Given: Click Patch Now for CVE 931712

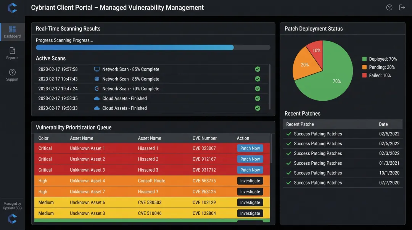Looking at the screenshot, I should 250,170.
